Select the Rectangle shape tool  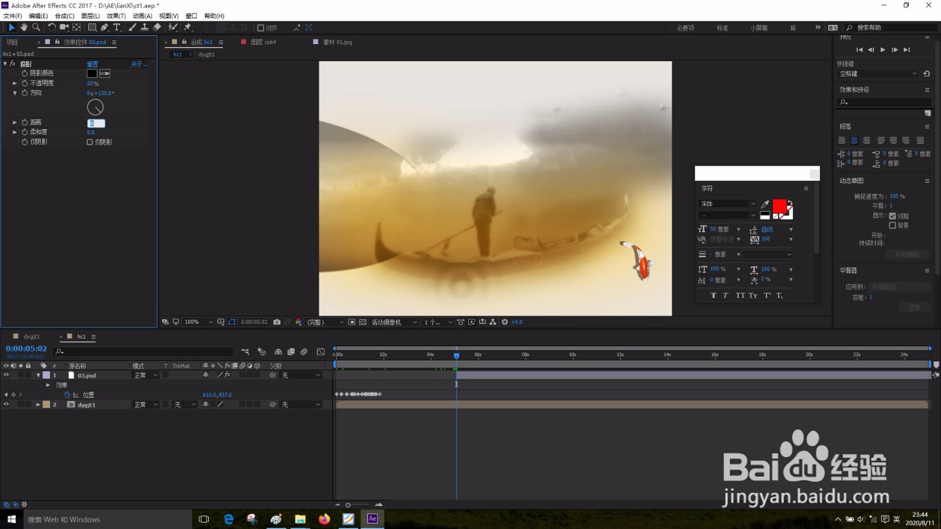[92, 28]
